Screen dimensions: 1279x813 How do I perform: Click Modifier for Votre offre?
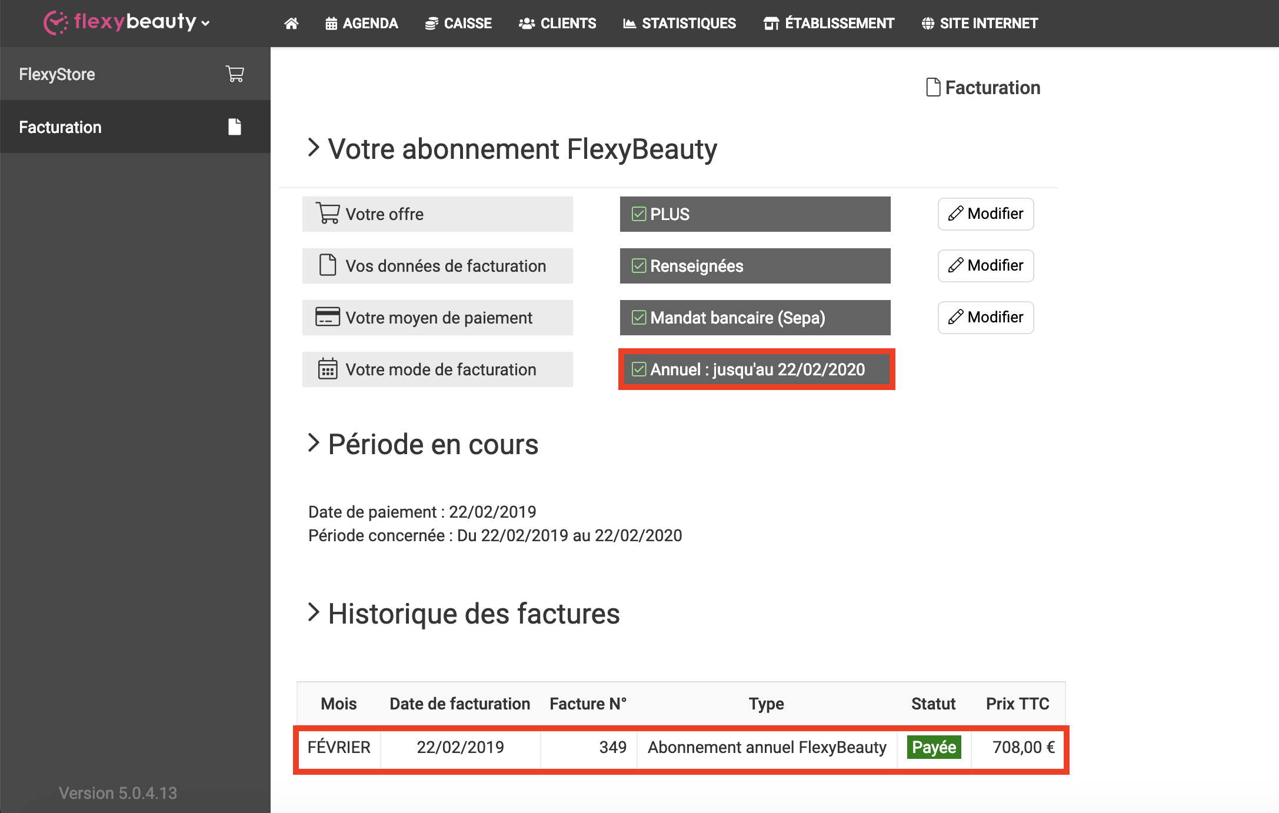tap(985, 214)
